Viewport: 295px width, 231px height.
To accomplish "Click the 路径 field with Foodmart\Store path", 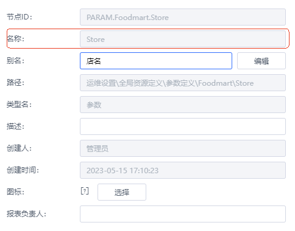I will [x=183, y=83].
